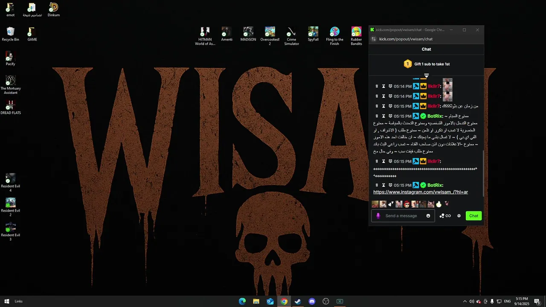The width and height of the screenshot is (546, 307).
Task: Click the moderator badge on BotRix Instagram message
Action: [x=416, y=185]
